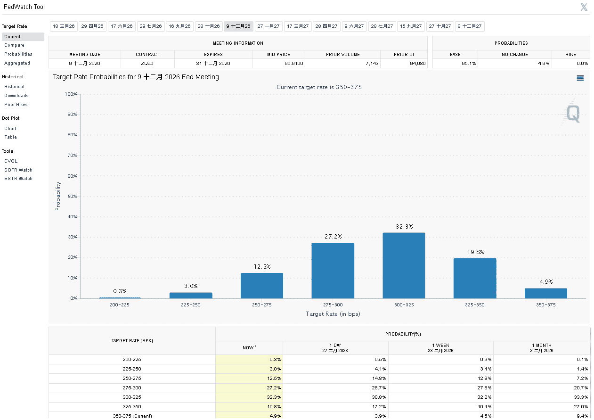Click the X (Twitter) share icon
Viewport: 594px width, 420px height.
pos(584,7)
